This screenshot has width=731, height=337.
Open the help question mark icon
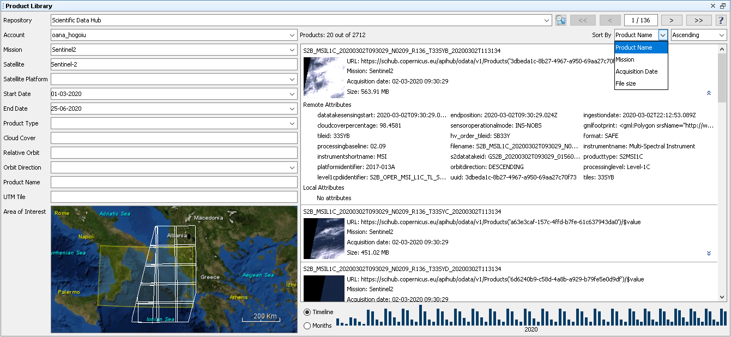pos(721,20)
